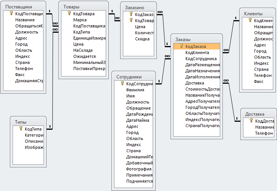Select Город field in Клиенты
This screenshot has width=277, height=191.
pyautogui.click(x=258, y=51)
